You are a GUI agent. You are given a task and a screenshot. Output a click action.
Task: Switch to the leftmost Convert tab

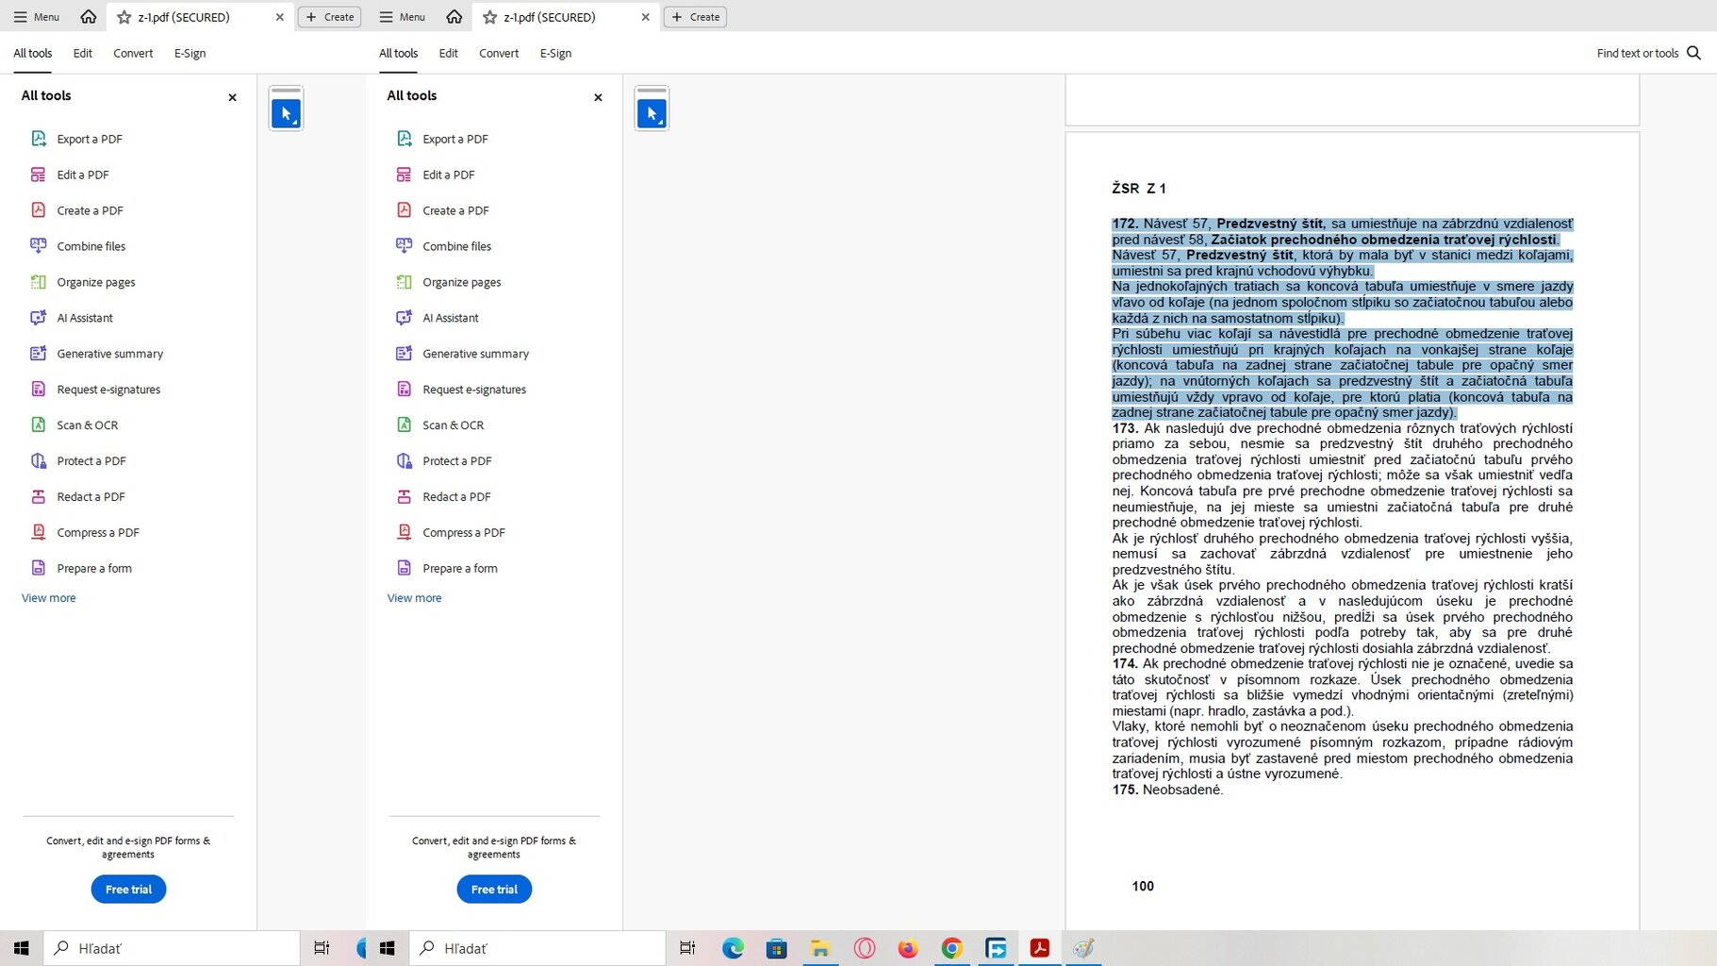(133, 53)
